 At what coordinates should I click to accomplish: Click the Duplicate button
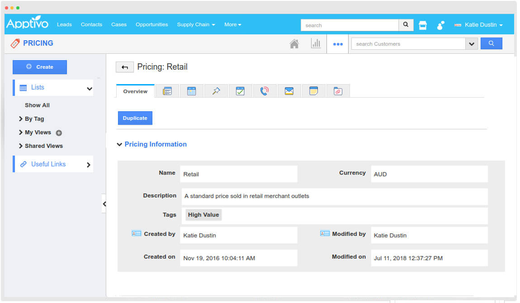135,118
